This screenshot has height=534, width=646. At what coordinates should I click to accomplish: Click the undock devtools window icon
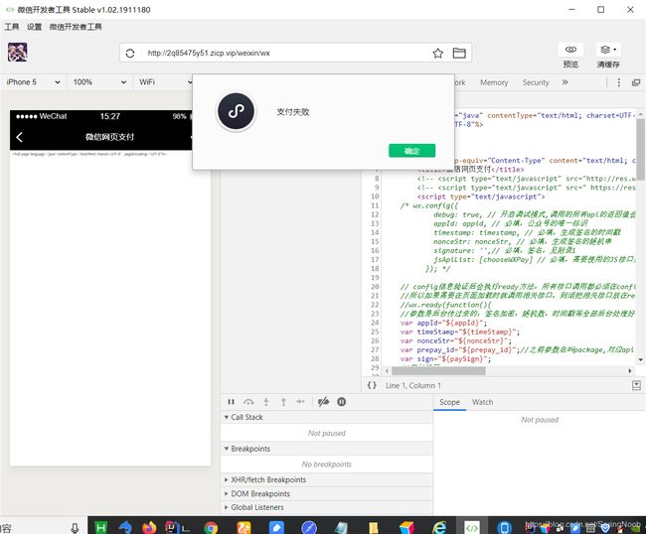[636, 82]
